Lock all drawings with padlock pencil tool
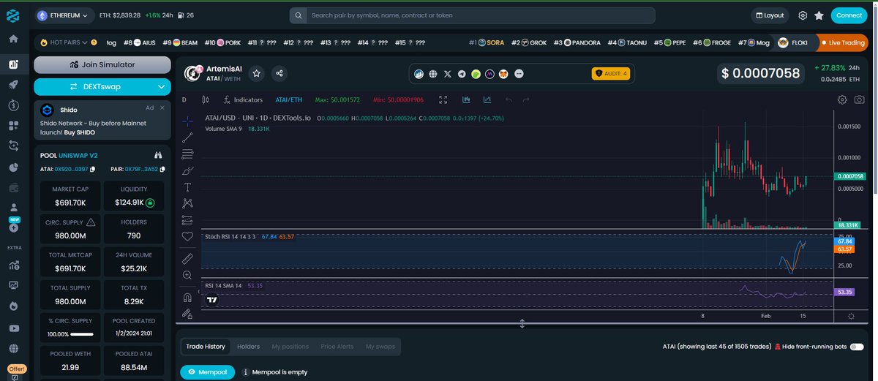 click(187, 314)
